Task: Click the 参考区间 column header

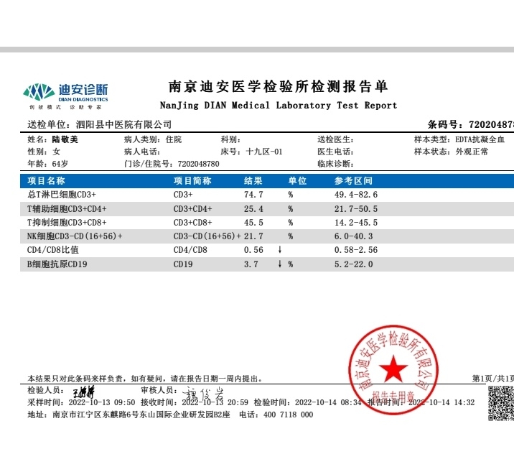Action: pyautogui.click(x=353, y=181)
